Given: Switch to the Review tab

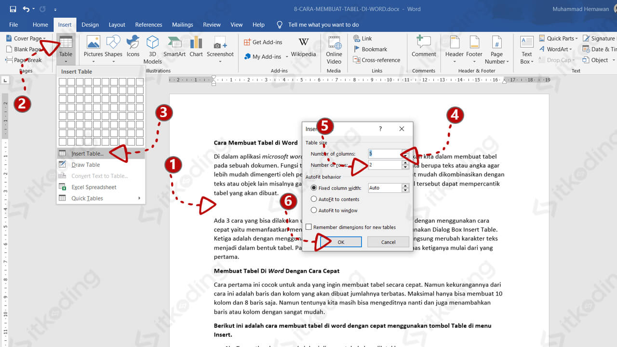Looking at the screenshot, I should click(x=212, y=25).
